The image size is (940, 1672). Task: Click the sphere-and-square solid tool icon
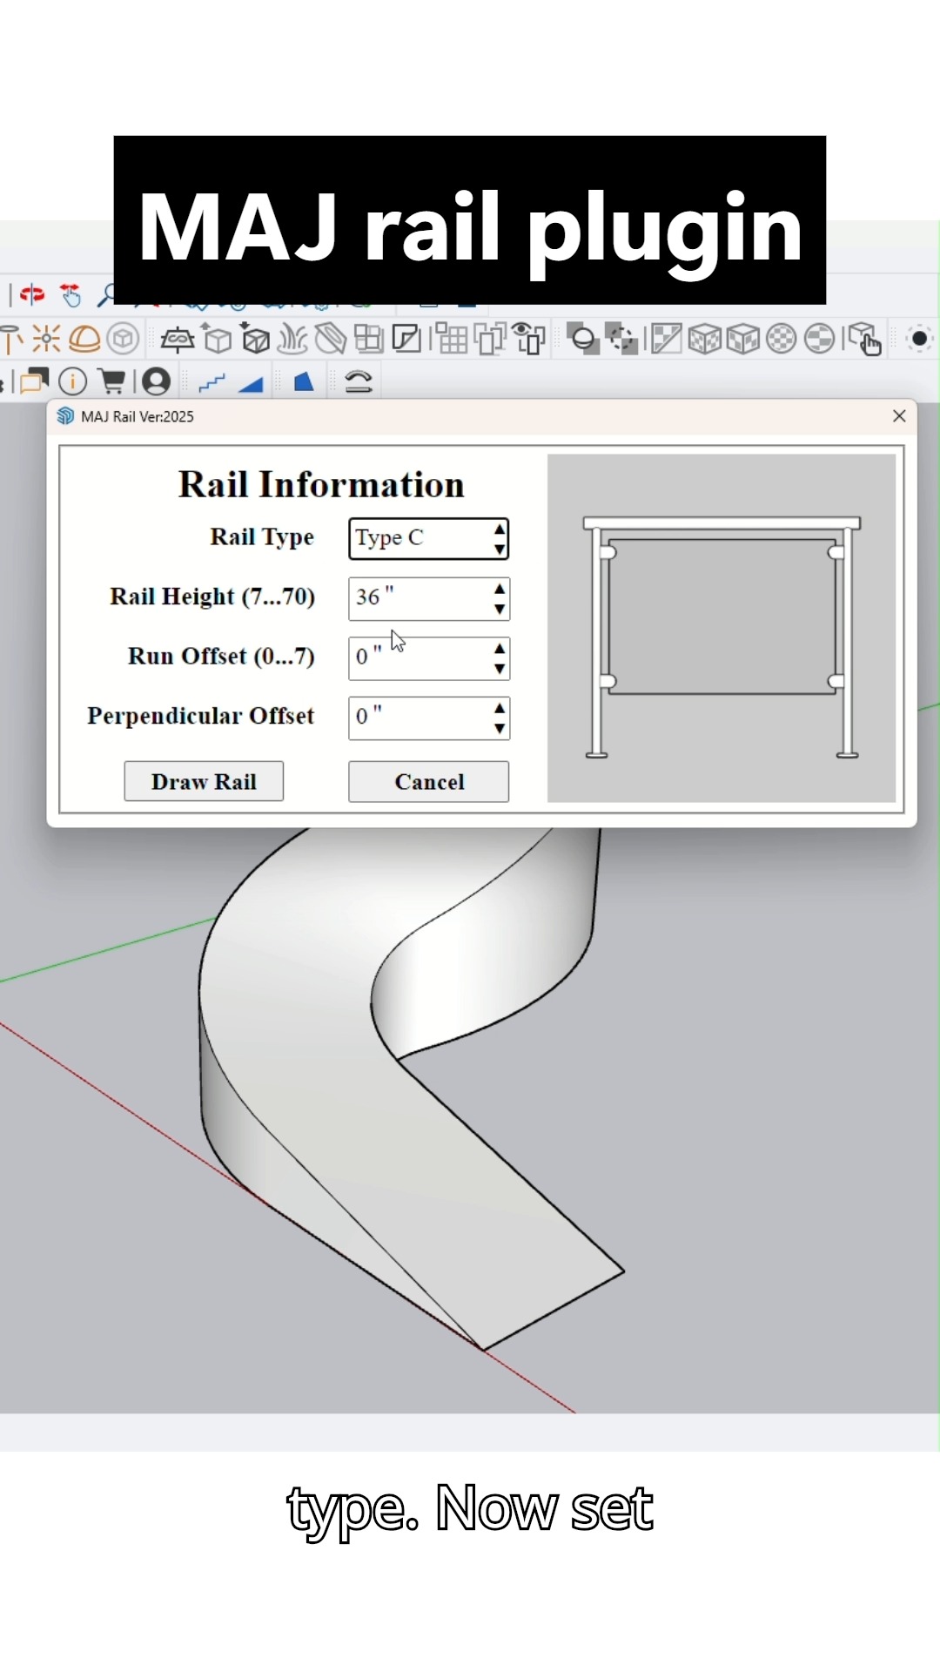coord(583,339)
